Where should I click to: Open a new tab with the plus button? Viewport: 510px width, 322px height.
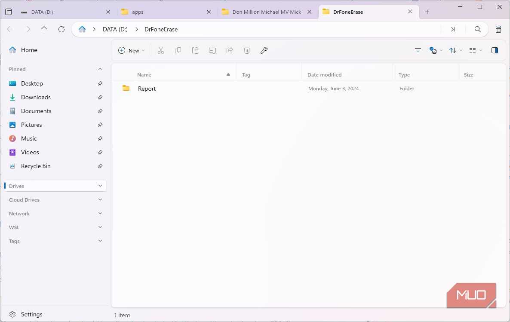[x=427, y=12]
